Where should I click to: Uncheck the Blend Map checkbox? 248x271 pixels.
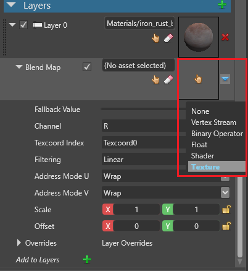click(87, 67)
